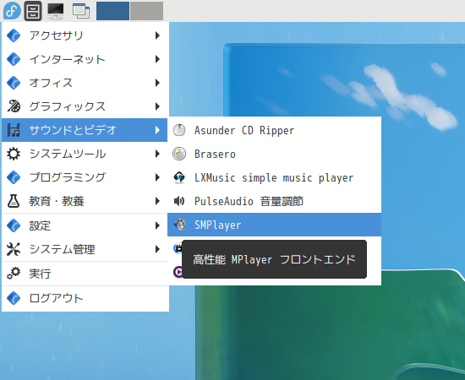Click the Brasero disc icon
This screenshot has height=380, width=465.
tap(179, 154)
